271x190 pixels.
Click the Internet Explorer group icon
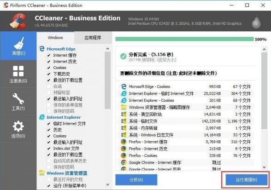pos(42,117)
